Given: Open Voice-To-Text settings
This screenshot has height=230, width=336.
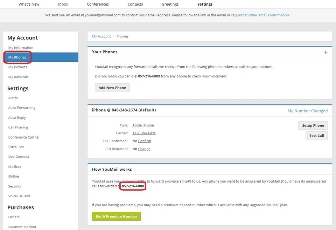Looking at the screenshot, I should point(19,196).
